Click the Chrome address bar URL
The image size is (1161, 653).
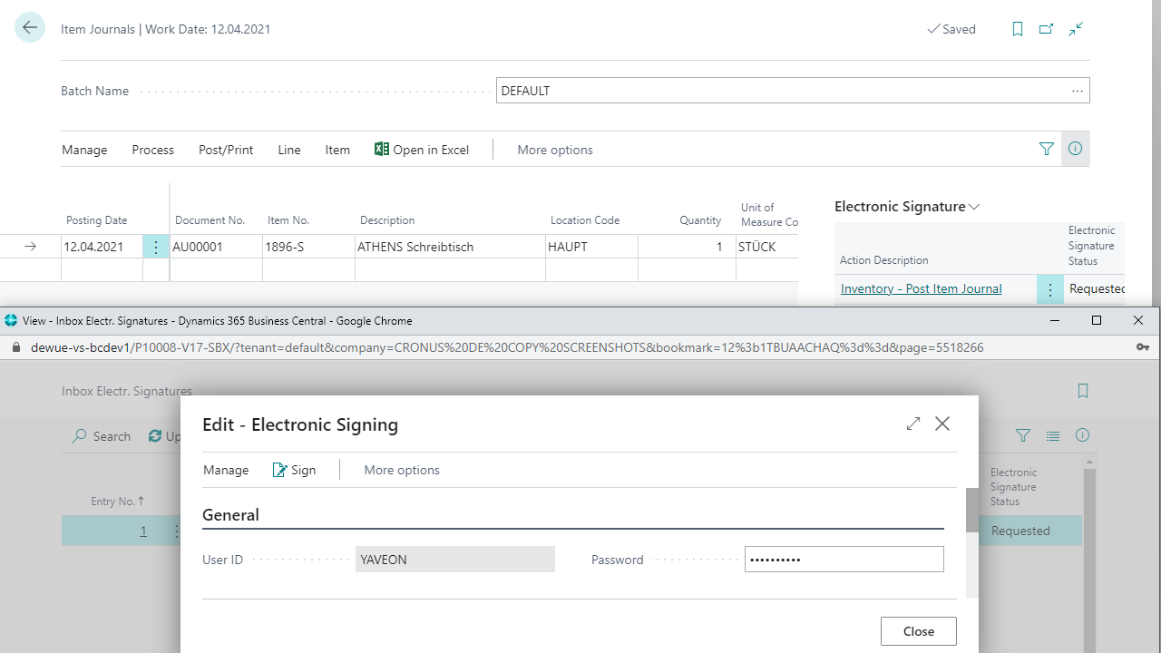tap(507, 347)
